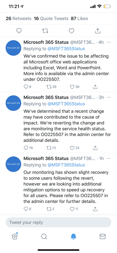Open more options for the 1h tweet

(x=109, y=159)
